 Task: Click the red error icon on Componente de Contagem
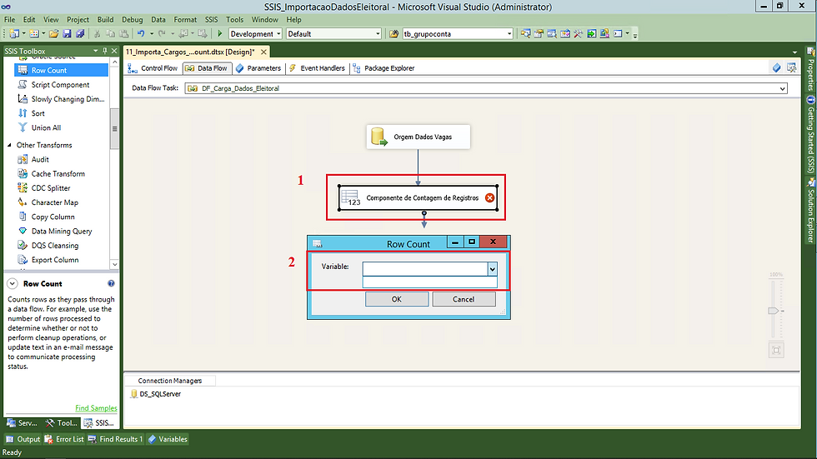click(x=490, y=197)
